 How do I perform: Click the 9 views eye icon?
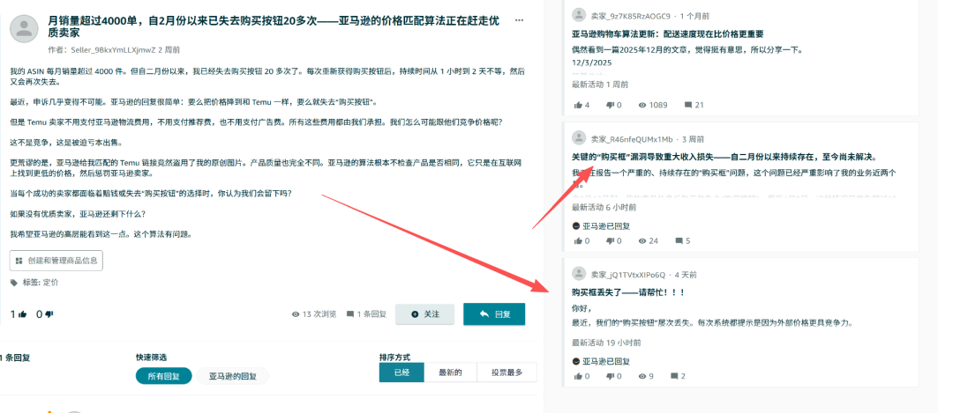click(642, 376)
